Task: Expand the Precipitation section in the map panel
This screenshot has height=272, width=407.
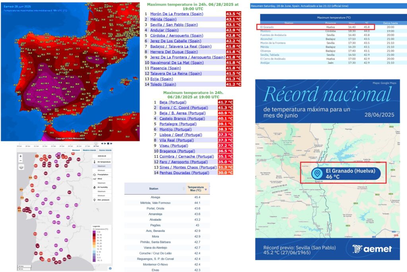Action: tap(103, 174)
